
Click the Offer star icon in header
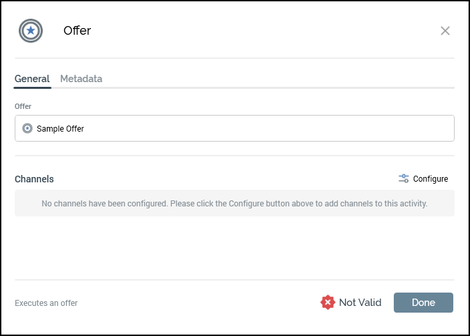31,31
